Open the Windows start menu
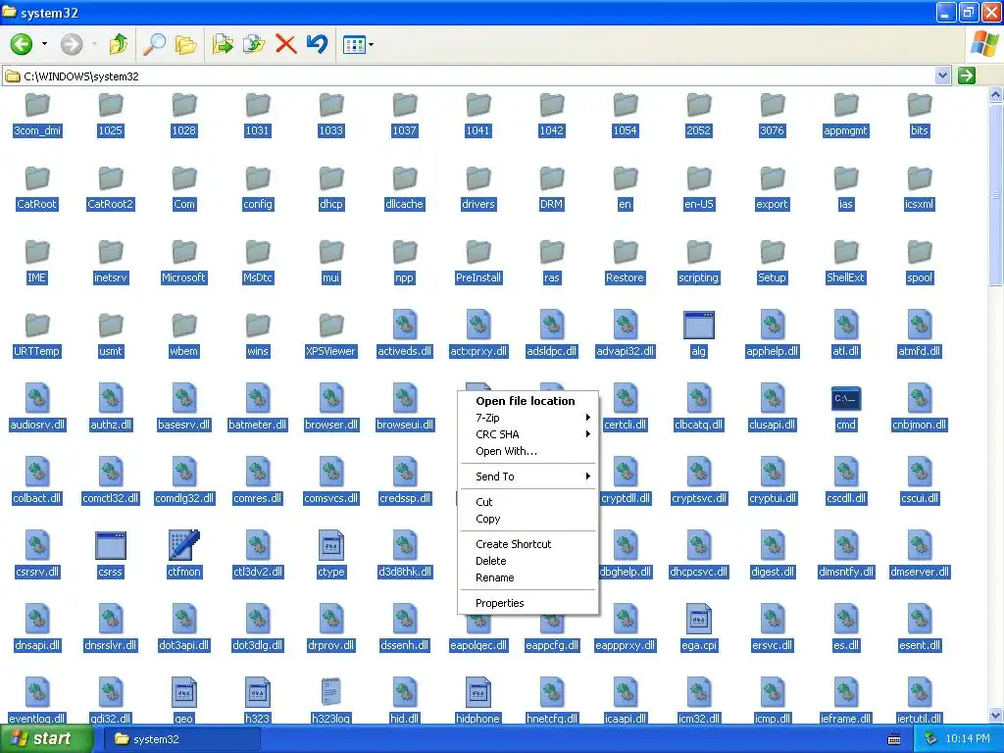The height and width of the screenshot is (753, 1004). point(45,739)
